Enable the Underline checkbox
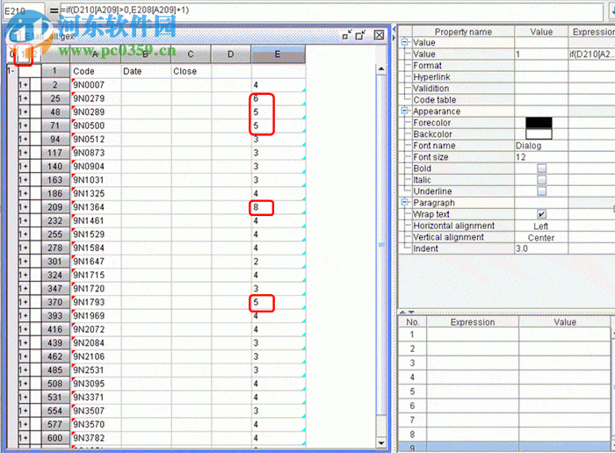The height and width of the screenshot is (453, 615). (x=542, y=191)
